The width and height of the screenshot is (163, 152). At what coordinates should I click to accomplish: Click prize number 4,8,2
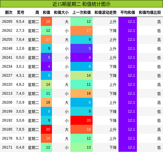(x=20, y=84)
